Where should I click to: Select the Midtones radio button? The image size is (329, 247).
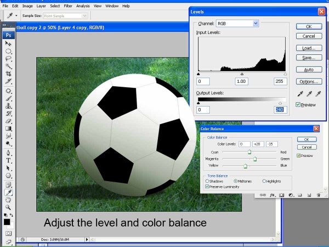[235, 181]
